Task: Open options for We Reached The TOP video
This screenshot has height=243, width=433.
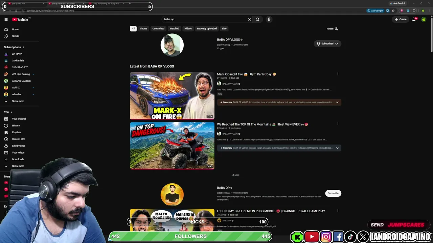Action: [x=338, y=124]
